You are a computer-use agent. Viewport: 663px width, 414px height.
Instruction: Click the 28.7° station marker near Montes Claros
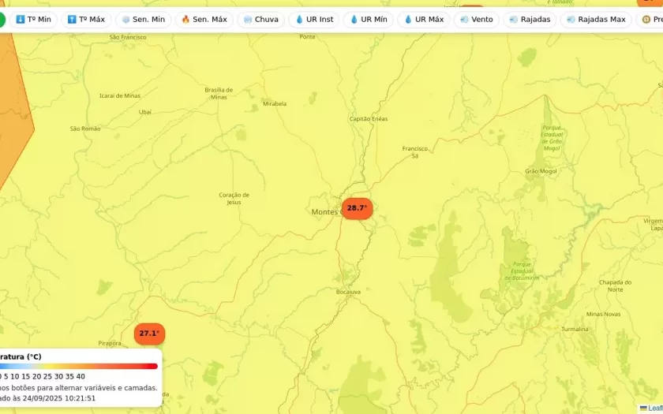tap(357, 208)
